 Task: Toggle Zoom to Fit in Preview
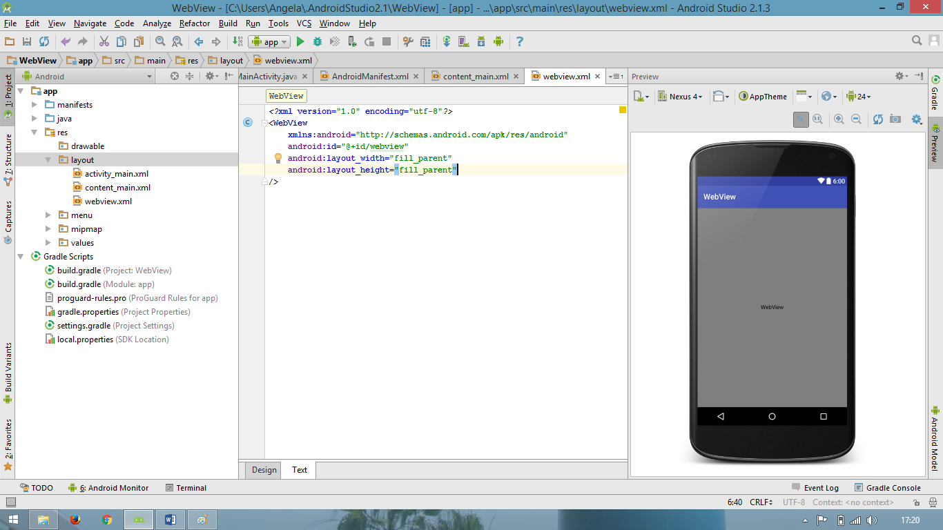[x=801, y=119]
